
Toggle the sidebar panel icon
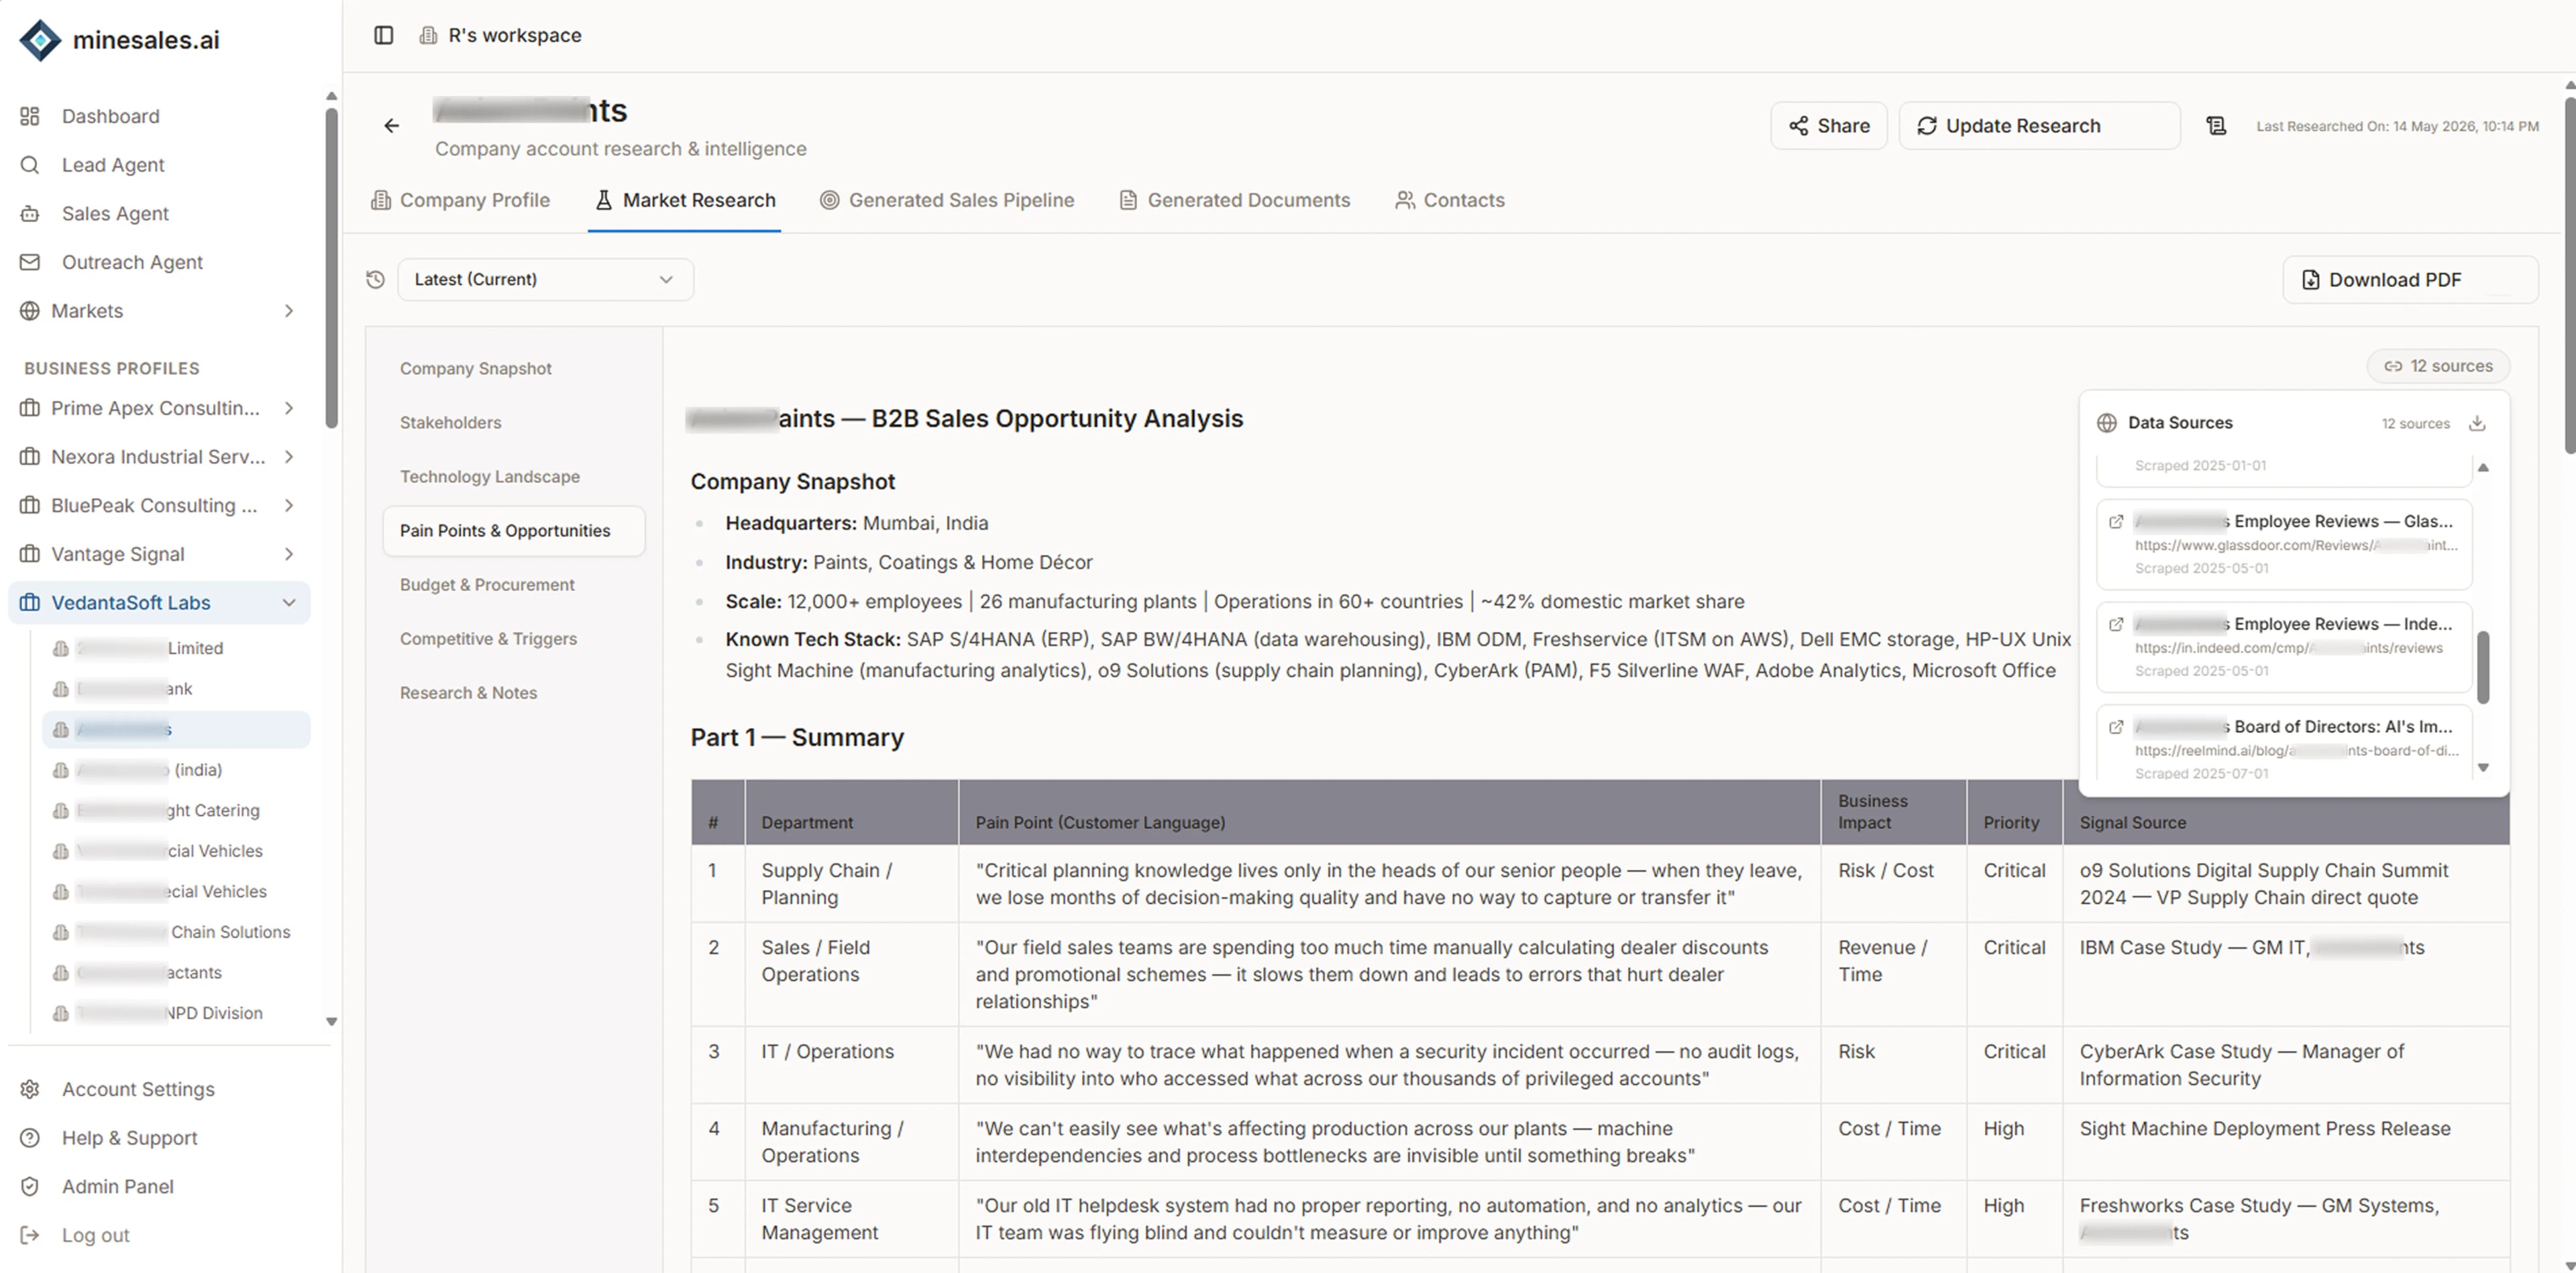click(x=384, y=35)
